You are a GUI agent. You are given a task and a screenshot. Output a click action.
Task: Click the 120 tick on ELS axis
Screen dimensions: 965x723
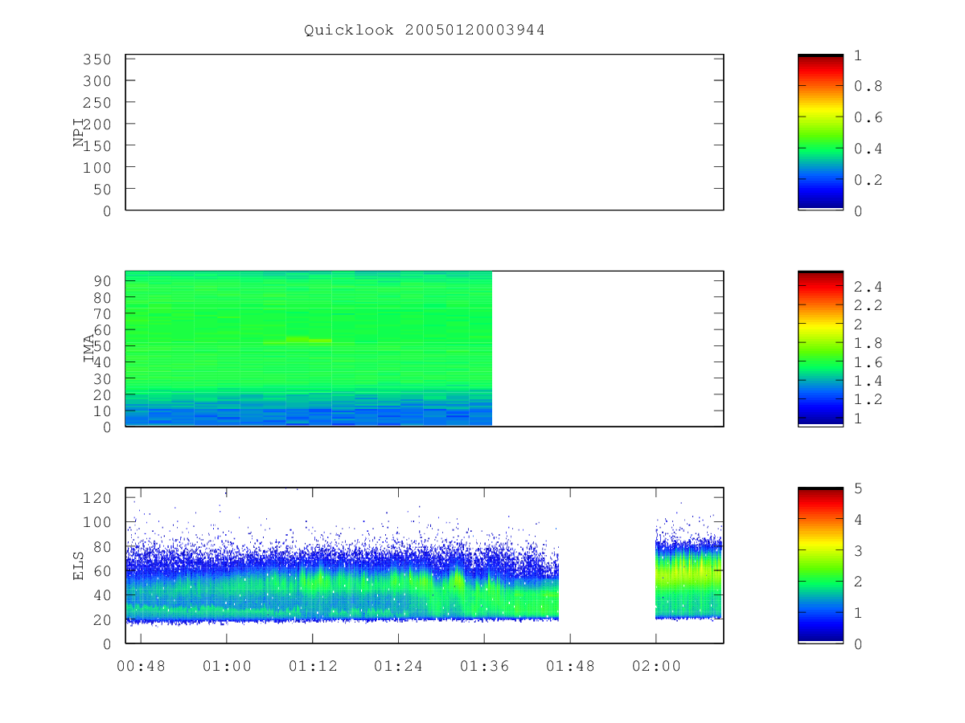point(97,498)
